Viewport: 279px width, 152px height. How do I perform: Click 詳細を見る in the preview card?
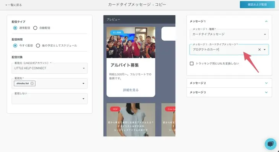[131, 90]
